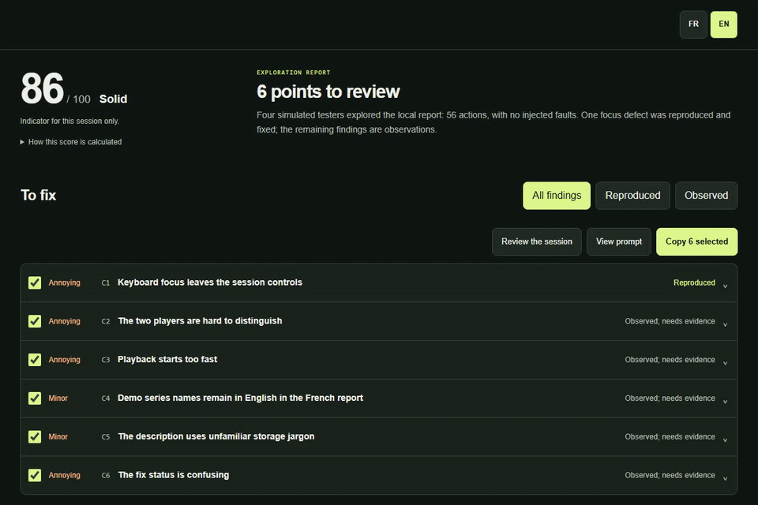The image size is (758, 505).
Task: Click the Annoying label on C1 row
Action: click(64, 282)
